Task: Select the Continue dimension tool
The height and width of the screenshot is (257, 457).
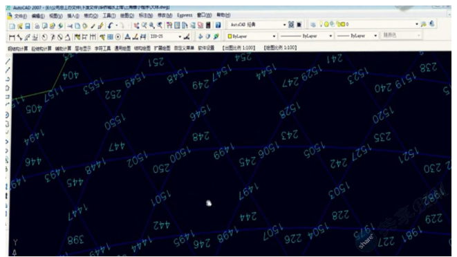Action: pos(93,37)
